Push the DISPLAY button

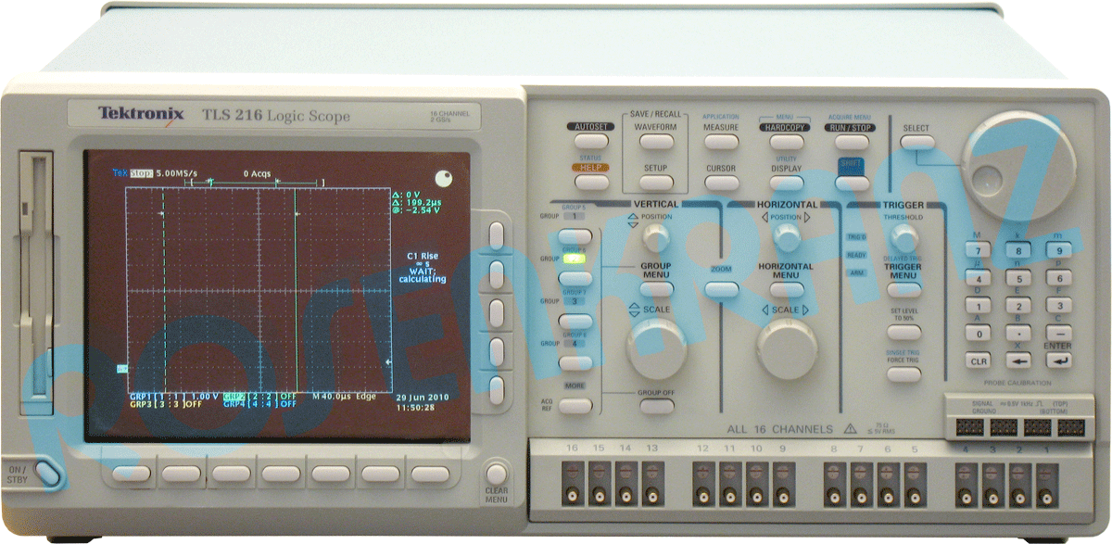pyautogui.click(x=786, y=183)
